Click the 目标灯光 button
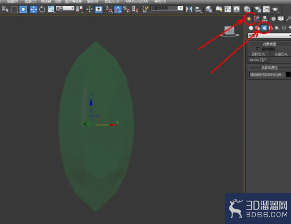Viewport: 291px width, 224px height. click(258, 54)
